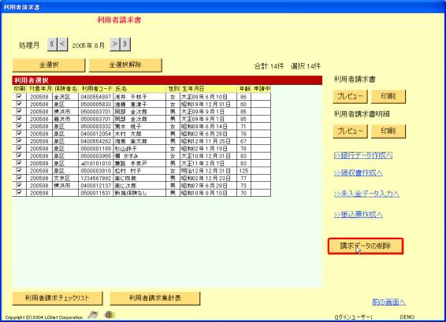
Task: Toggle print checkbox for 新規保険なし row
Action: [x=19, y=193]
